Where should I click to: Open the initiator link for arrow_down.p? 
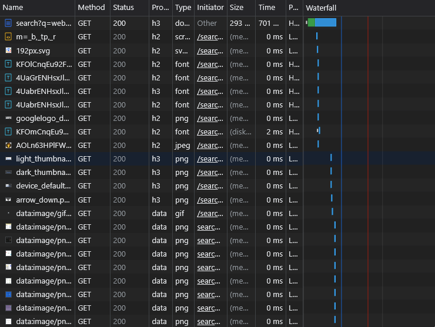tap(210, 200)
